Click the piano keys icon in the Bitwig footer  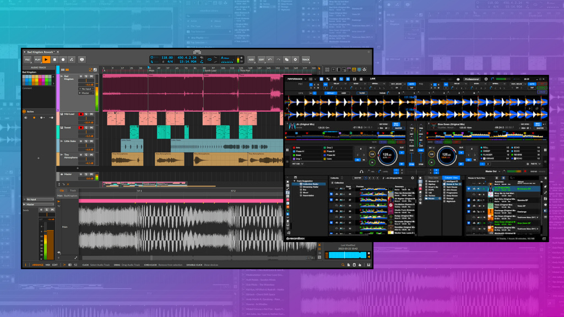coord(368,265)
